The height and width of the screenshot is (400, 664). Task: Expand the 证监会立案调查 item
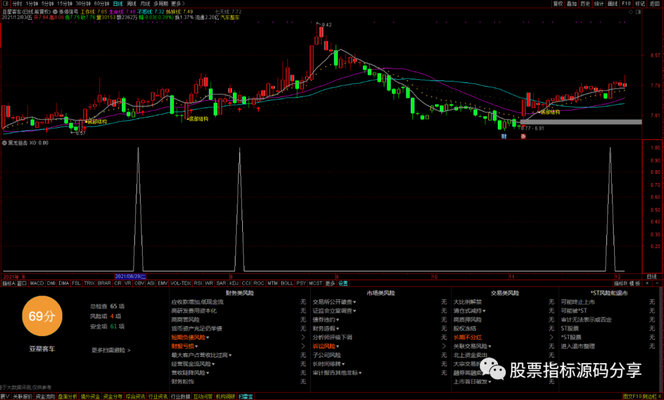click(334, 311)
